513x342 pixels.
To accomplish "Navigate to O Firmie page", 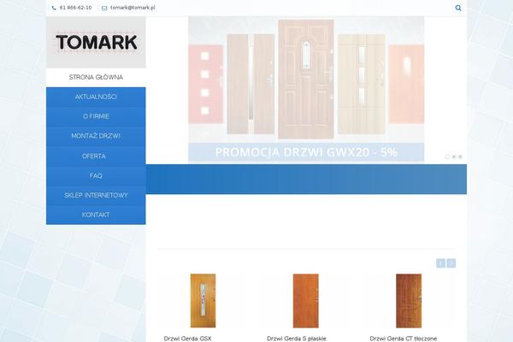I will [96, 116].
